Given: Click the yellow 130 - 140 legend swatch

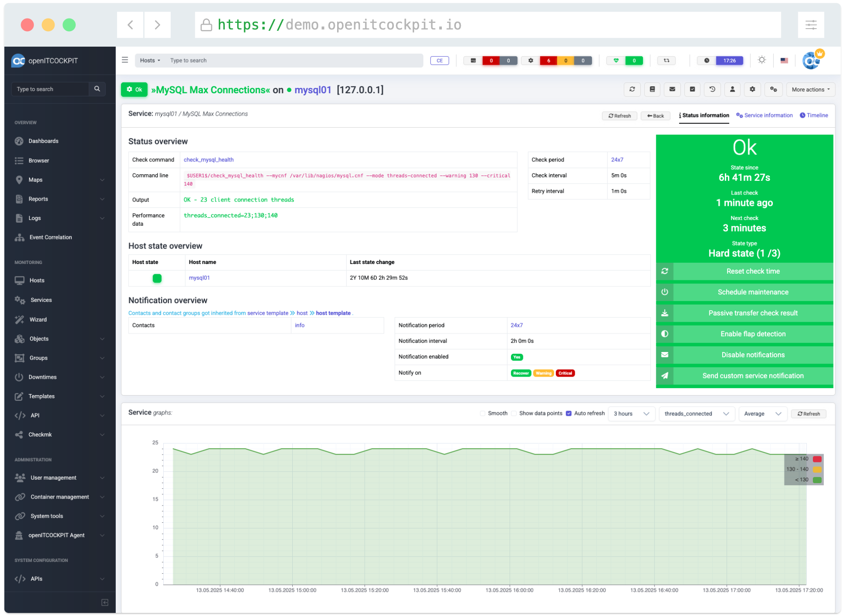Looking at the screenshot, I should point(817,469).
